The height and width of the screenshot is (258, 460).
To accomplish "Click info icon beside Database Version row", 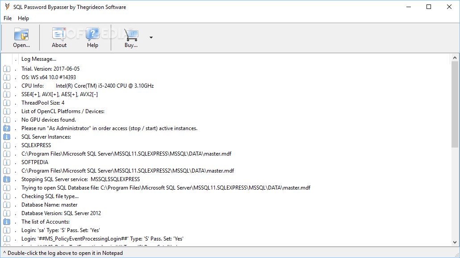I will click(x=6, y=214).
